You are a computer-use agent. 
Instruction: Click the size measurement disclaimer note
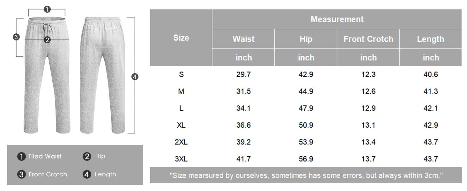[306, 175]
